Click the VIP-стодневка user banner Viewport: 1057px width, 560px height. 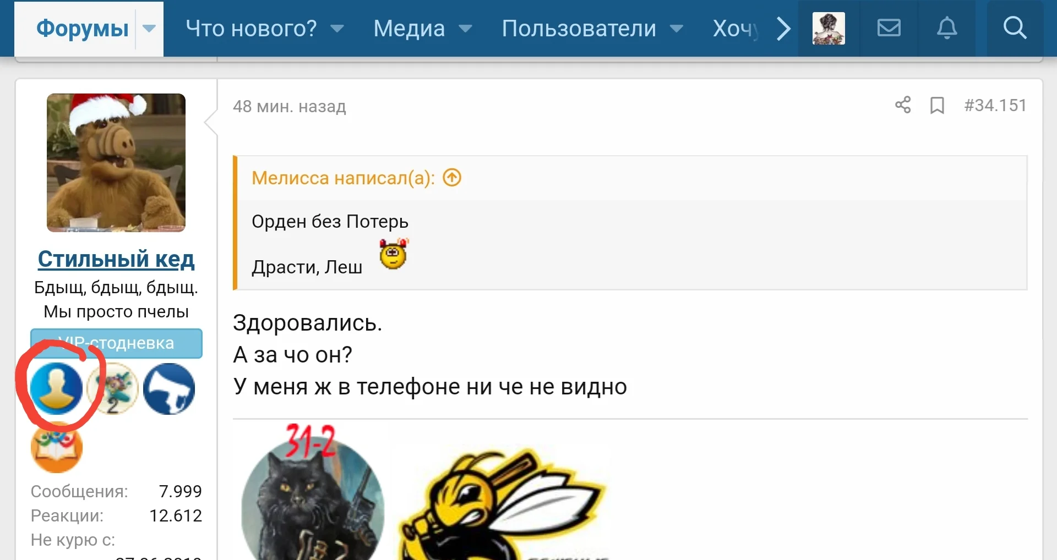click(116, 343)
